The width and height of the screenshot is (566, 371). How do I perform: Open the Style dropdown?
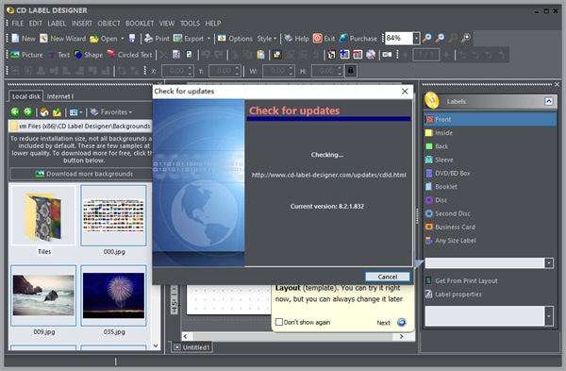(267, 39)
